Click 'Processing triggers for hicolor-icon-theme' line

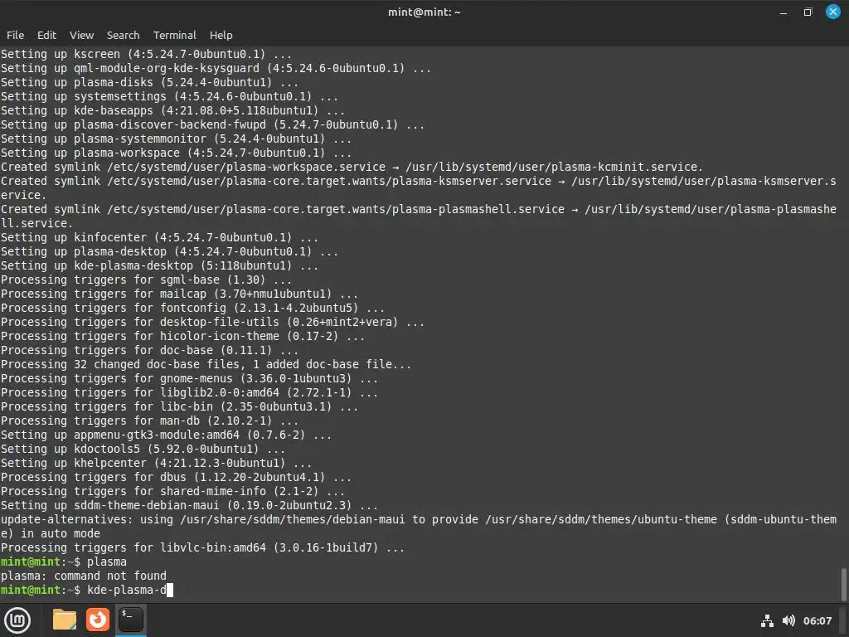pyautogui.click(x=182, y=336)
